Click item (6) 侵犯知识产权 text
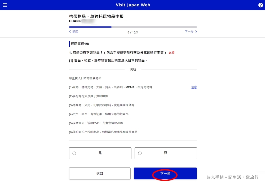This screenshot has width=265, height=186. pyautogui.click(x=103, y=132)
